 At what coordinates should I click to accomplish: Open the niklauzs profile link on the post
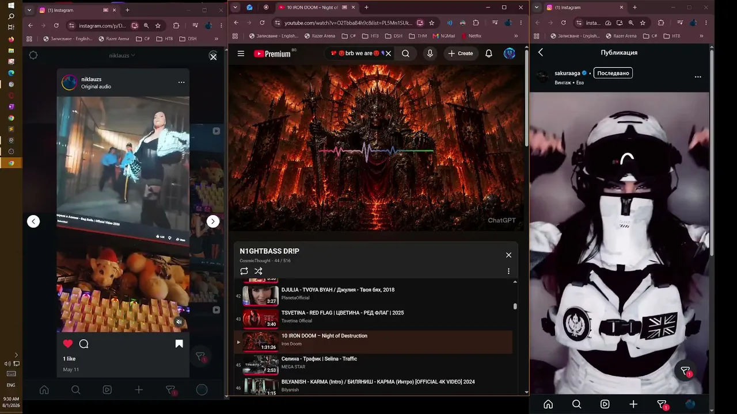pyautogui.click(x=92, y=79)
